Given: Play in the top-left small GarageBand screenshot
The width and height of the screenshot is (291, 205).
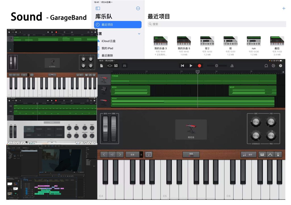Looking at the screenshot, I should [52, 32].
